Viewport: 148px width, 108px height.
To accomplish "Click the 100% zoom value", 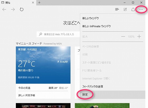I will coord(131,37).
